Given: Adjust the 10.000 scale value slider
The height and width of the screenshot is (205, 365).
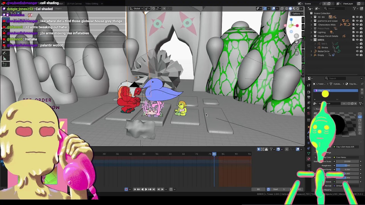Looking at the screenshot, I should click(x=347, y=161).
